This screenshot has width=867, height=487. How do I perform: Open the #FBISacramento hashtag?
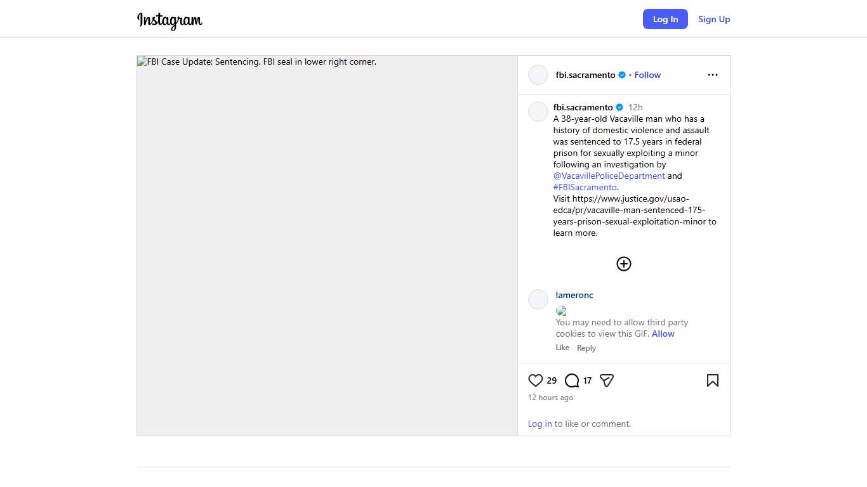[585, 187]
